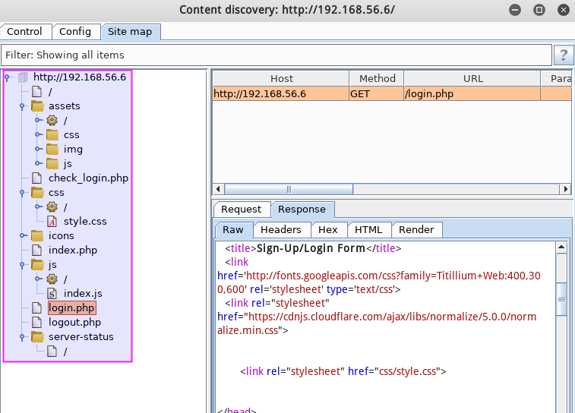This screenshot has height=413, width=575.
Task: Click the top-level css folder icon
Action: [x=37, y=192]
